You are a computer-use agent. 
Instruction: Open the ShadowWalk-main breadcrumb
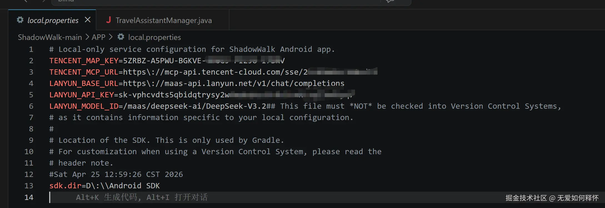(x=50, y=37)
